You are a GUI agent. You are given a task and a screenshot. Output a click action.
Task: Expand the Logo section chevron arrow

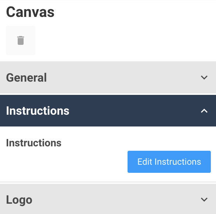pos(204,200)
